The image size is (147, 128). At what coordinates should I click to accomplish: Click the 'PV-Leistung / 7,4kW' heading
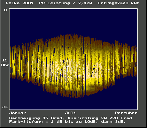66,3
